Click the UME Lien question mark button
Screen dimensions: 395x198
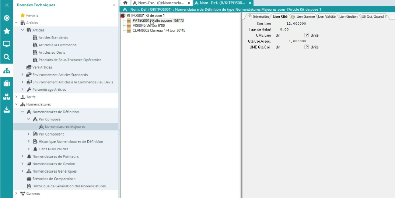point(307,35)
